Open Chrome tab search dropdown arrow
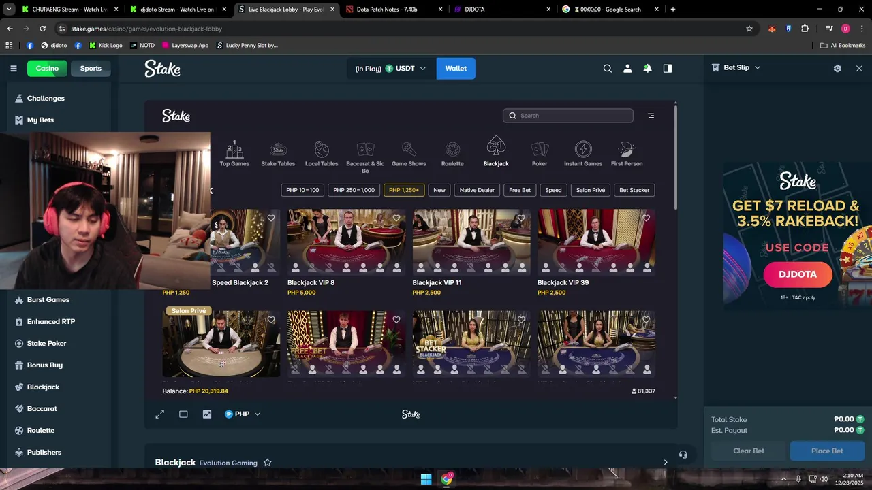This screenshot has height=490, width=872. (8, 10)
